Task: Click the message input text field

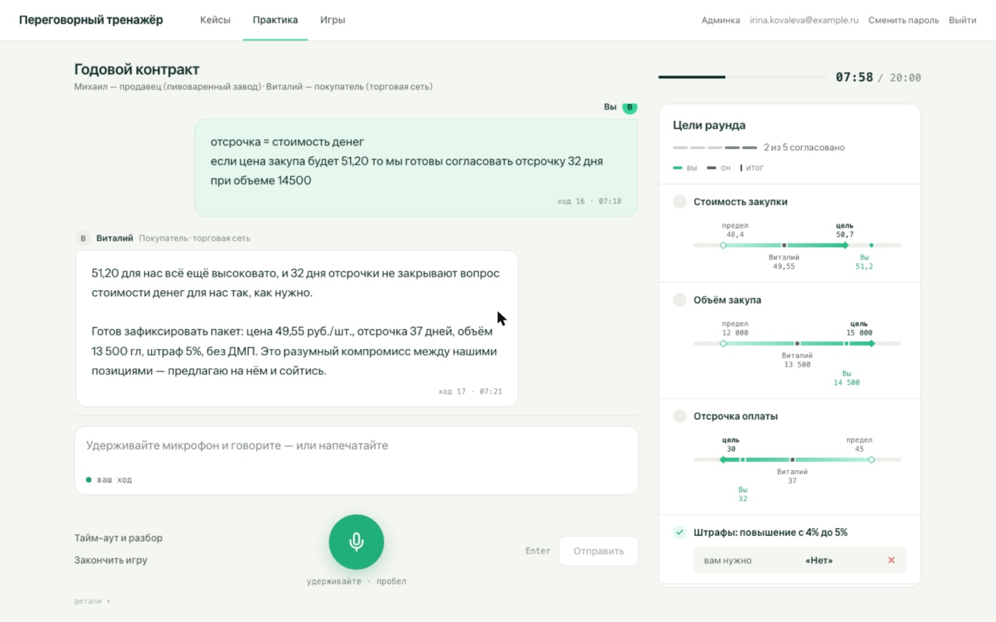Action: (356, 460)
